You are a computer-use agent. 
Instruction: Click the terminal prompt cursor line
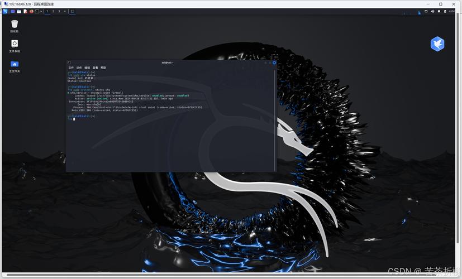point(74,119)
